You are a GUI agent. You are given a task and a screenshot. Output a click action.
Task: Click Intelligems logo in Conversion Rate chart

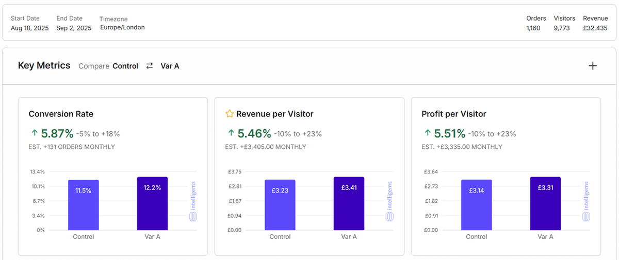click(x=193, y=202)
